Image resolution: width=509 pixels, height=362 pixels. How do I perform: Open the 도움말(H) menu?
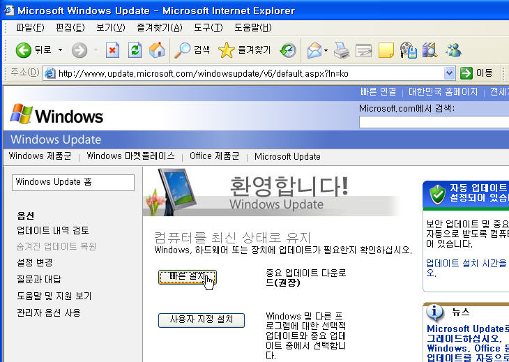(253, 28)
